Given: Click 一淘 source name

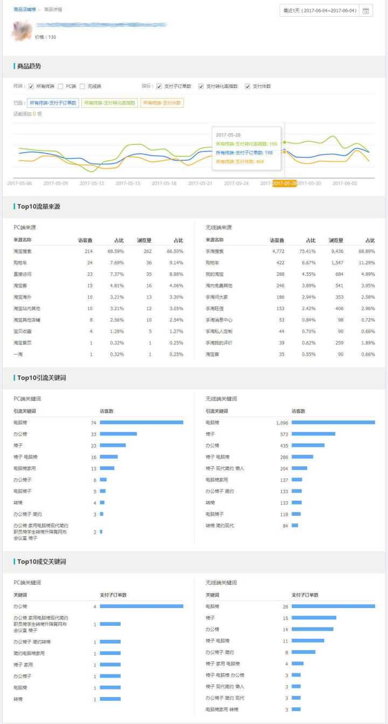Looking at the screenshot, I should (x=18, y=354).
